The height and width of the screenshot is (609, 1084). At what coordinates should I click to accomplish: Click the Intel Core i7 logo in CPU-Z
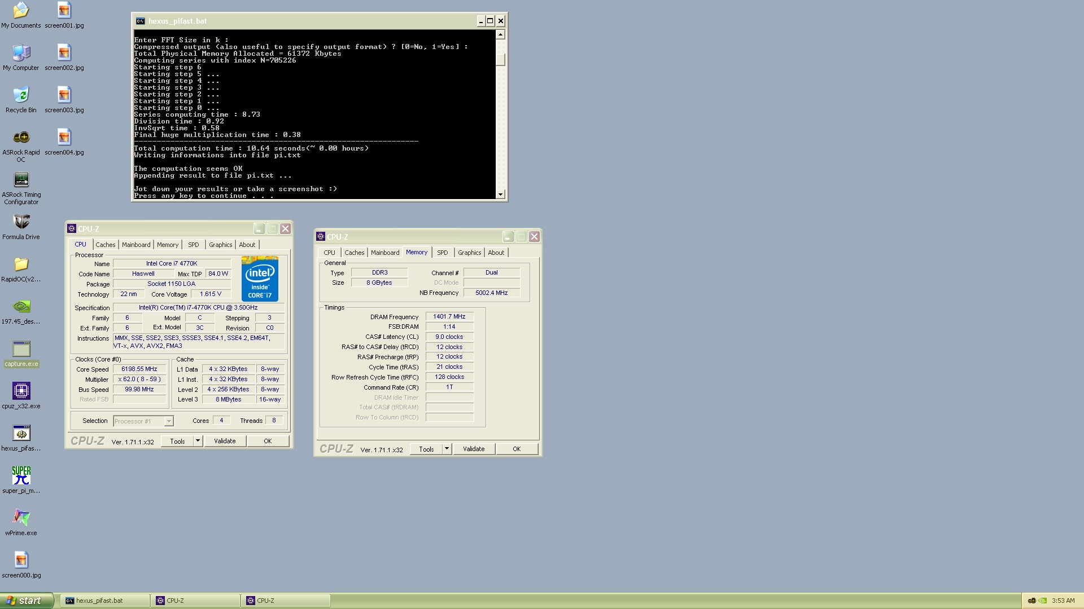pyautogui.click(x=260, y=279)
